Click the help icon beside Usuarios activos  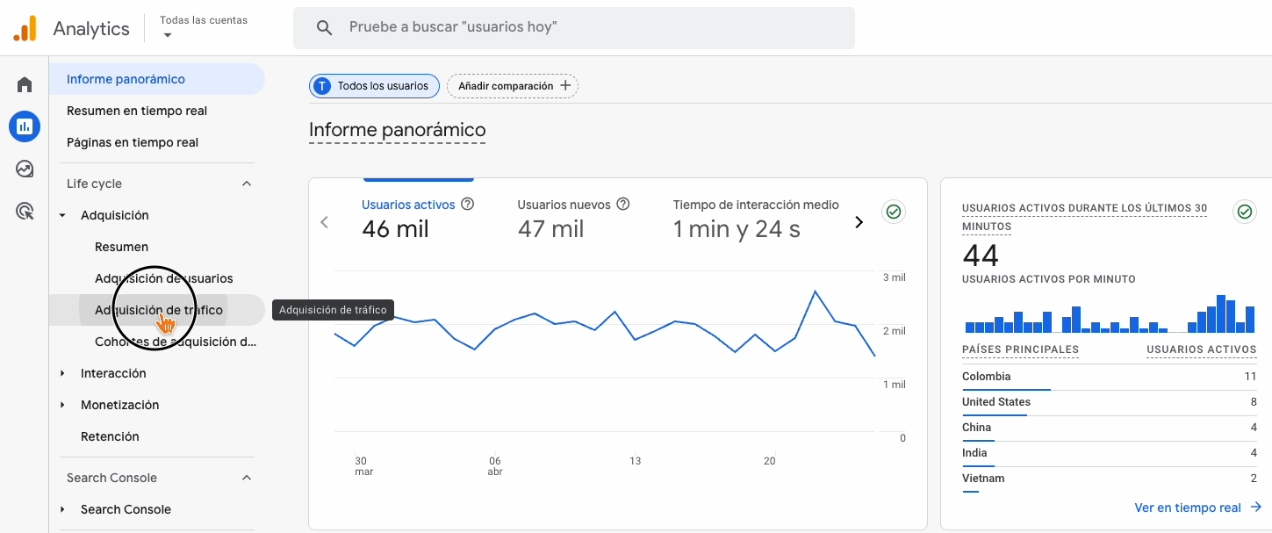(x=468, y=205)
